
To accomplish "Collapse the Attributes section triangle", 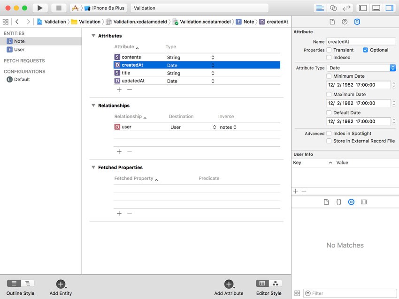I will (93, 36).
